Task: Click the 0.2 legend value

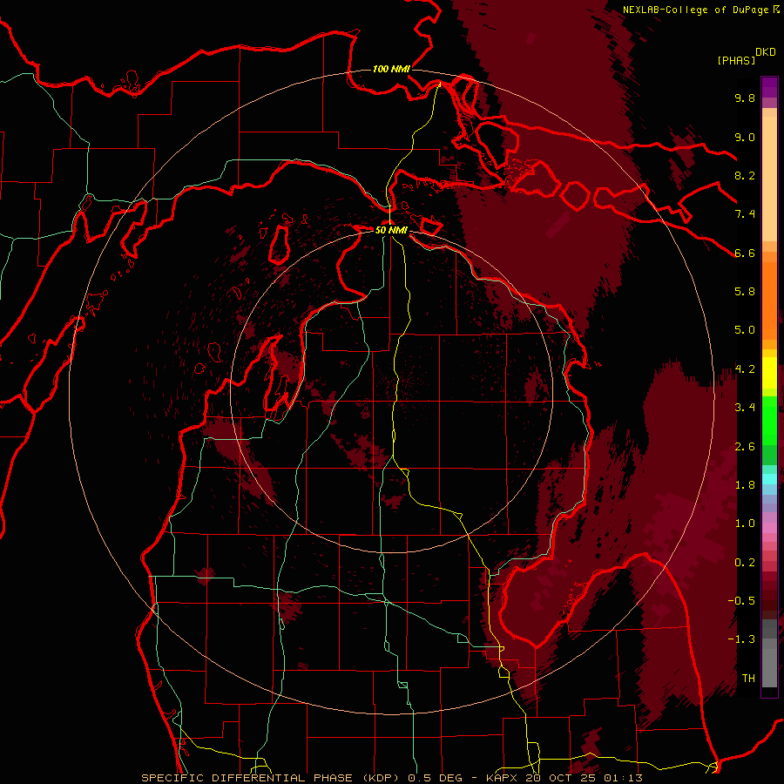Action: click(x=745, y=563)
